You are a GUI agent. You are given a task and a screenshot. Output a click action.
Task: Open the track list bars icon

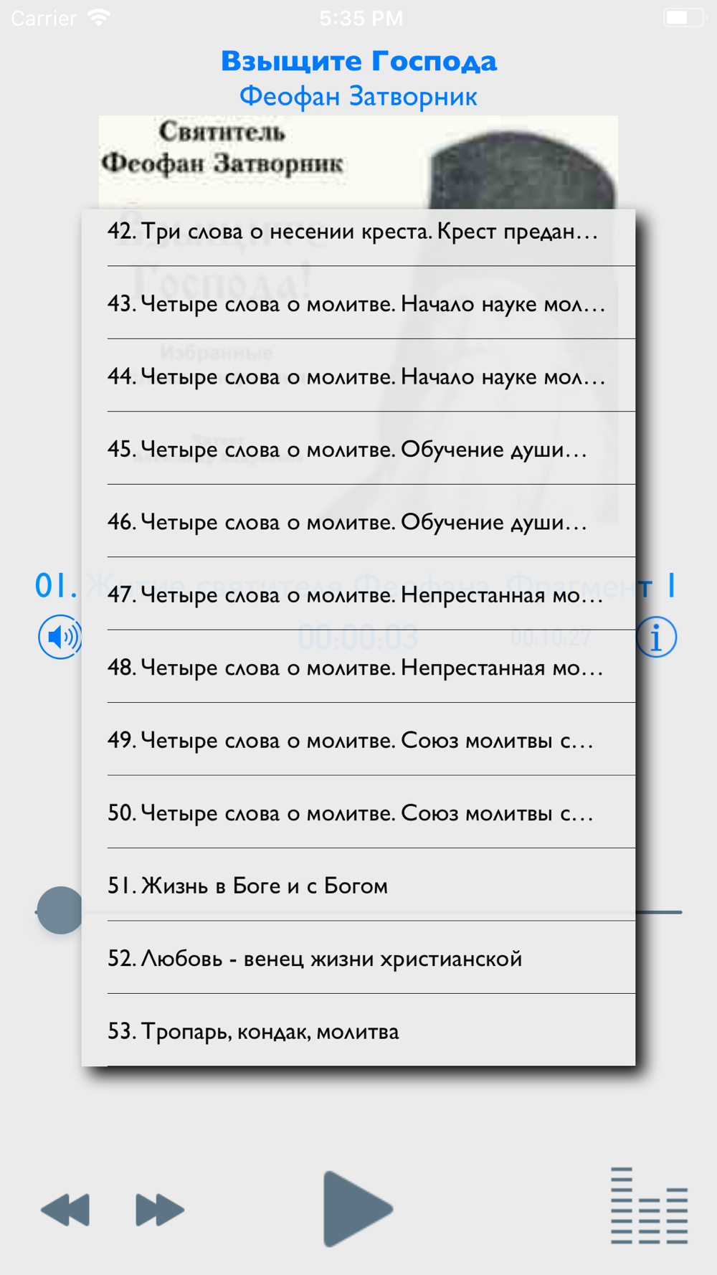click(x=650, y=1205)
